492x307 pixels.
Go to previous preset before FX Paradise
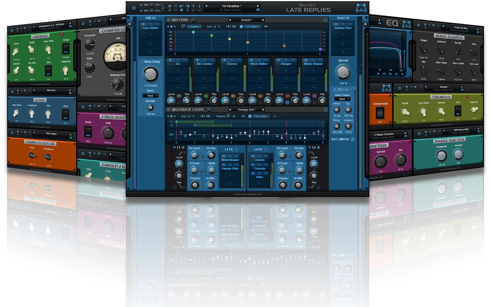coord(206,6)
